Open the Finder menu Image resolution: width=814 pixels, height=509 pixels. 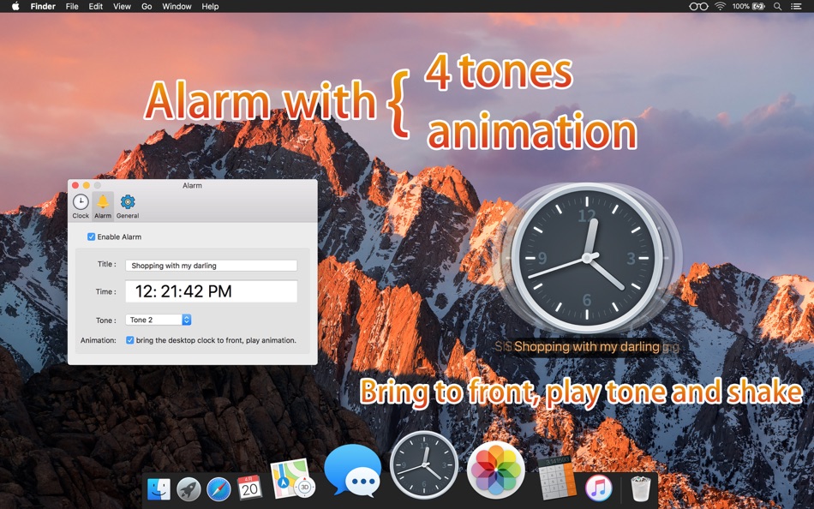tap(43, 6)
